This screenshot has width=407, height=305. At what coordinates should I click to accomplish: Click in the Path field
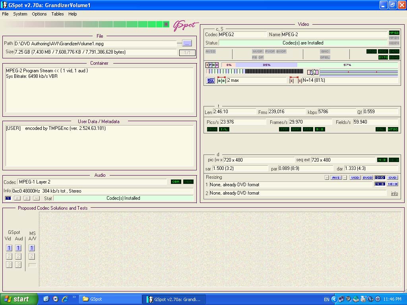click(x=95, y=44)
